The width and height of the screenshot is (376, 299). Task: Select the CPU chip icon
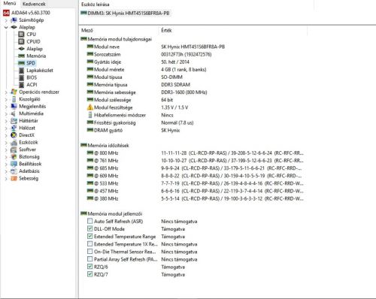point(22,35)
